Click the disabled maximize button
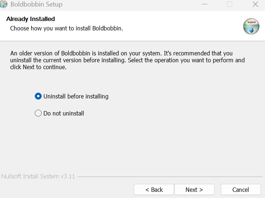This screenshot has height=198, width=265. point(229,4)
